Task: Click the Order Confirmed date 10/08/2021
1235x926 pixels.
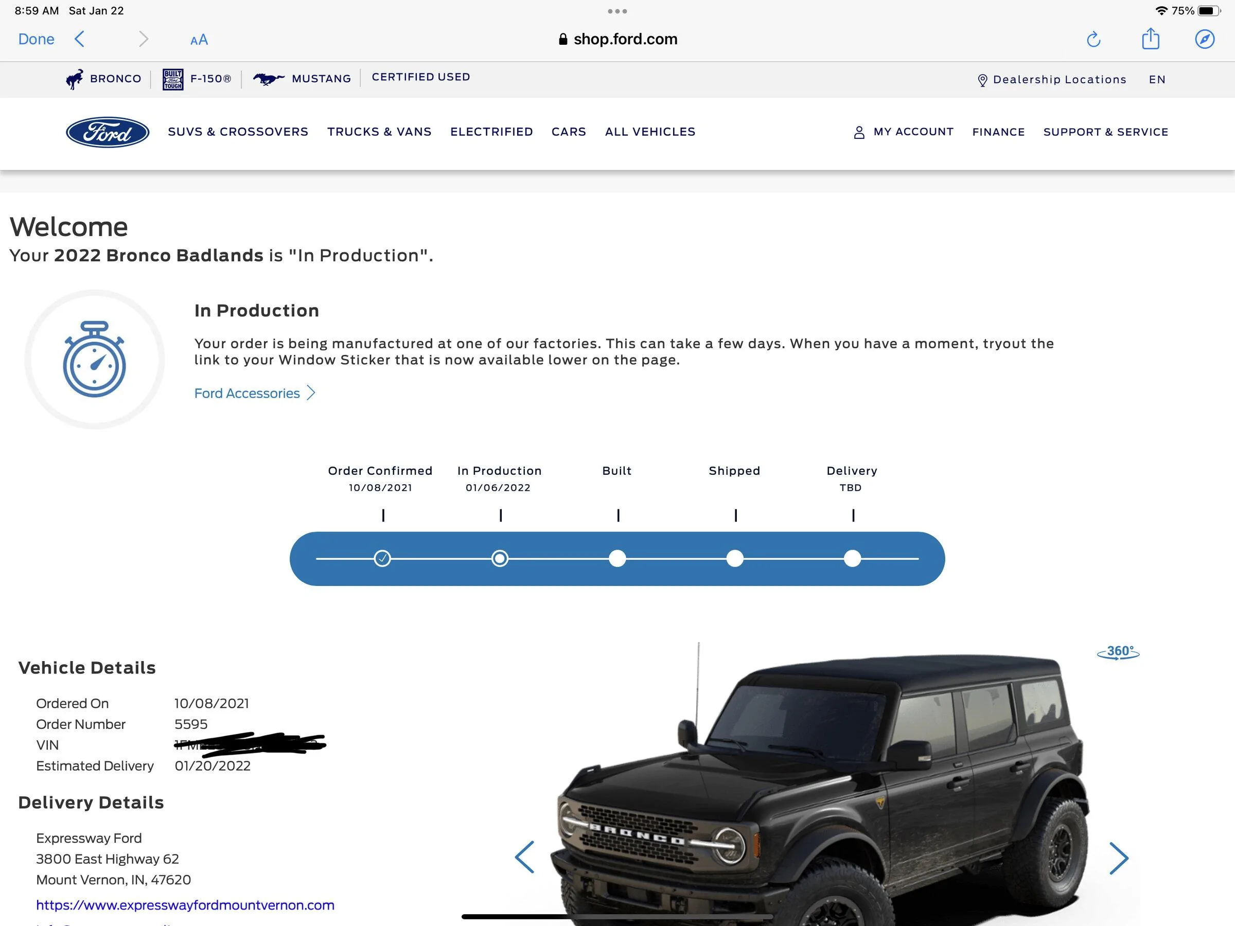Action: pyautogui.click(x=380, y=488)
